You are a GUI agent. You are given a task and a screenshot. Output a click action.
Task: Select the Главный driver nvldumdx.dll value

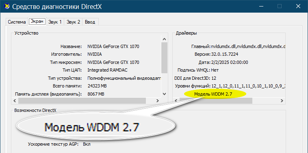pyautogui.click(x=248, y=47)
